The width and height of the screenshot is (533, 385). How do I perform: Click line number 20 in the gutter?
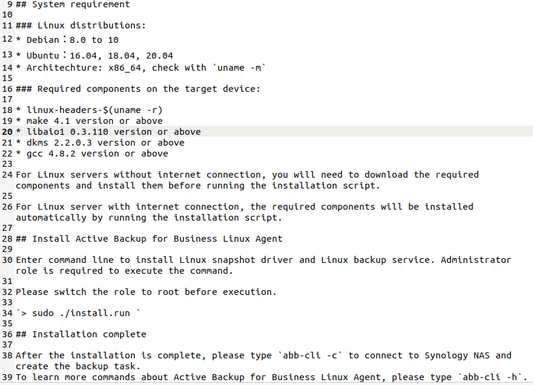click(7, 132)
